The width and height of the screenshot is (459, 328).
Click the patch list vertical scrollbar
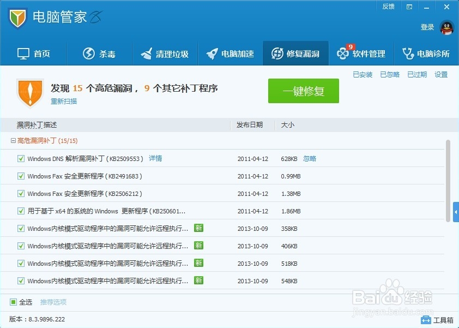448,181
